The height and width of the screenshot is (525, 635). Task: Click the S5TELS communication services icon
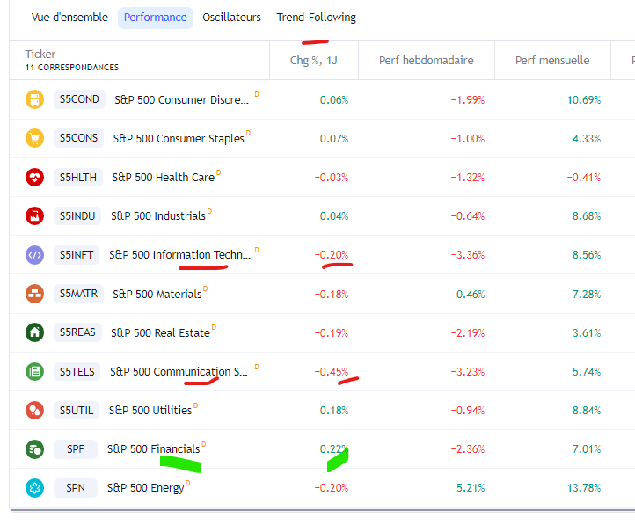35,372
